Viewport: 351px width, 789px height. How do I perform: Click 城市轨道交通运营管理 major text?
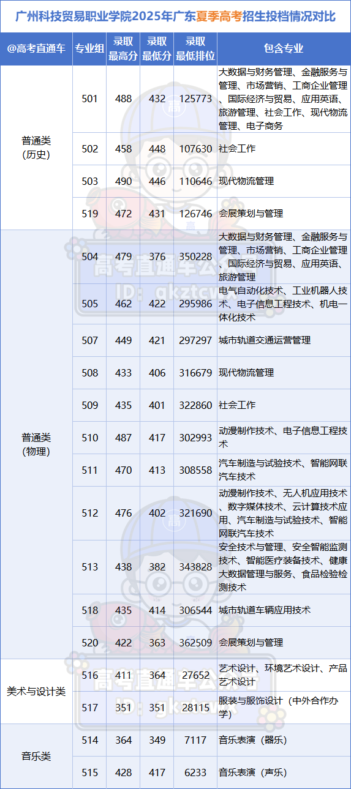pos(265,340)
